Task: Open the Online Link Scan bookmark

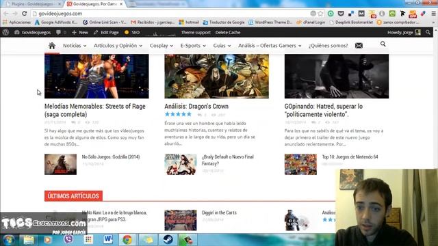Action: coord(105,22)
